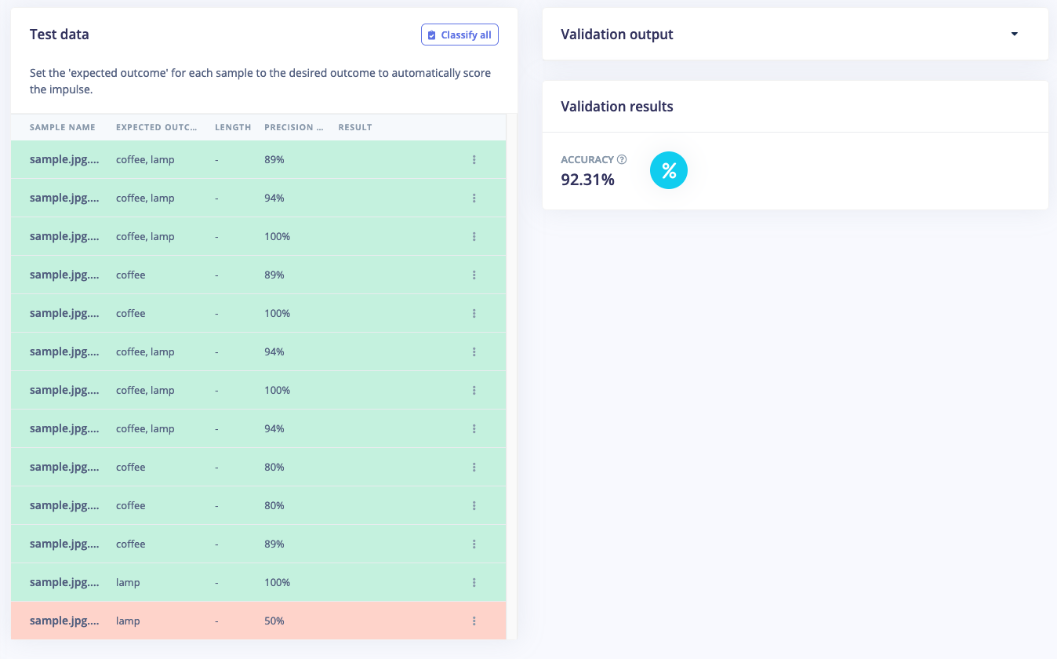The width and height of the screenshot is (1057, 659).
Task: Click the Test data heading
Action: pyautogui.click(x=60, y=35)
